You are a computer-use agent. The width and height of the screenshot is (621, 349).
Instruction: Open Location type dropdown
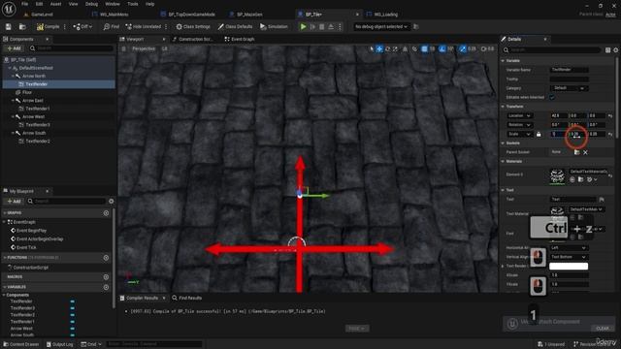[x=520, y=115]
